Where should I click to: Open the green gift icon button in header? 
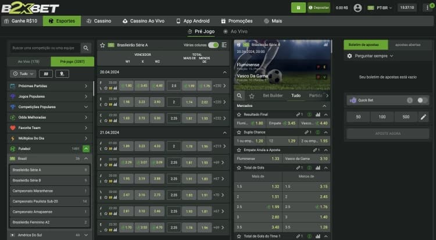click(x=298, y=8)
